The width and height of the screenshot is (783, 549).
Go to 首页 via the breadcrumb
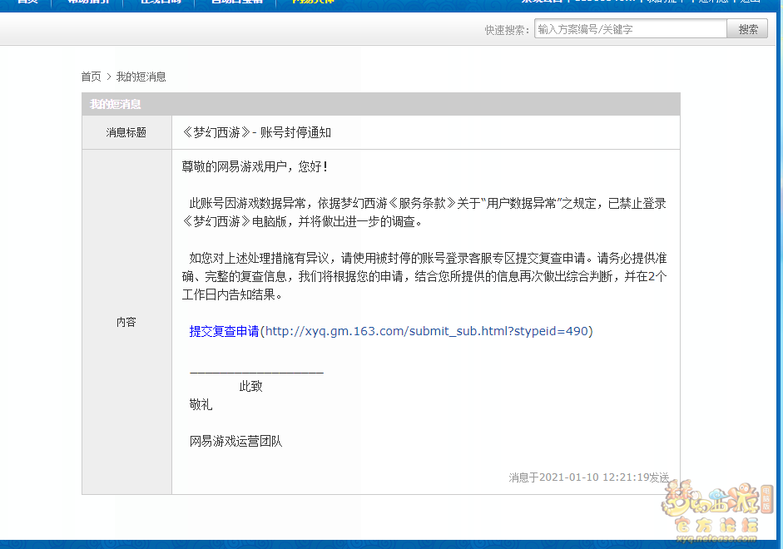[x=91, y=77]
